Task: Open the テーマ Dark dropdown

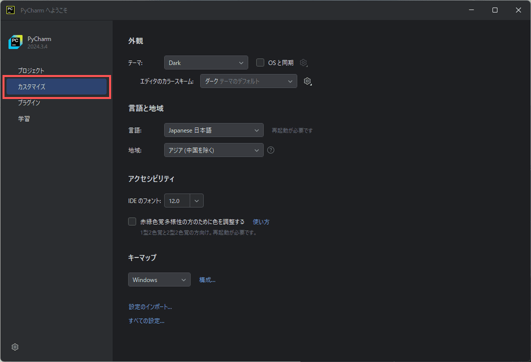Action: (206, 62)
